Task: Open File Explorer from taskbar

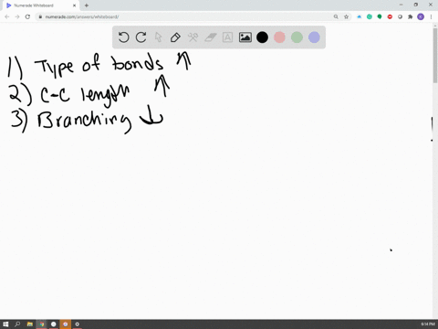Action: click(30, 324)
